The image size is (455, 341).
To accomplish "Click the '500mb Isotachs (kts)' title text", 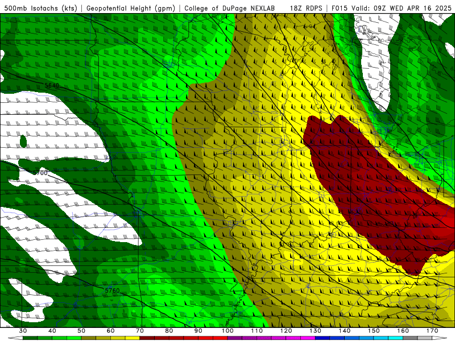I will click(40, 8).
